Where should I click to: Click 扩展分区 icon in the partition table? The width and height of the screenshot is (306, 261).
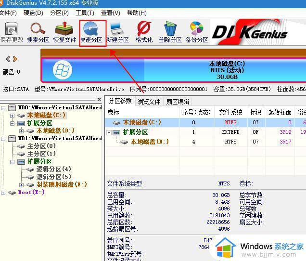[117, 132]
